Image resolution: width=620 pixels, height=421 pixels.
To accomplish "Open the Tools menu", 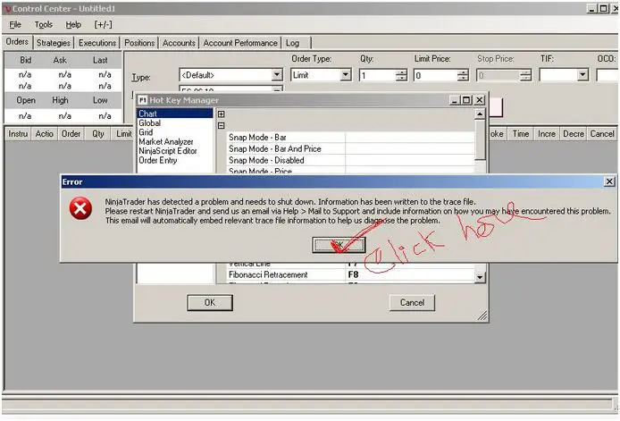I will [x=44, y=24].
